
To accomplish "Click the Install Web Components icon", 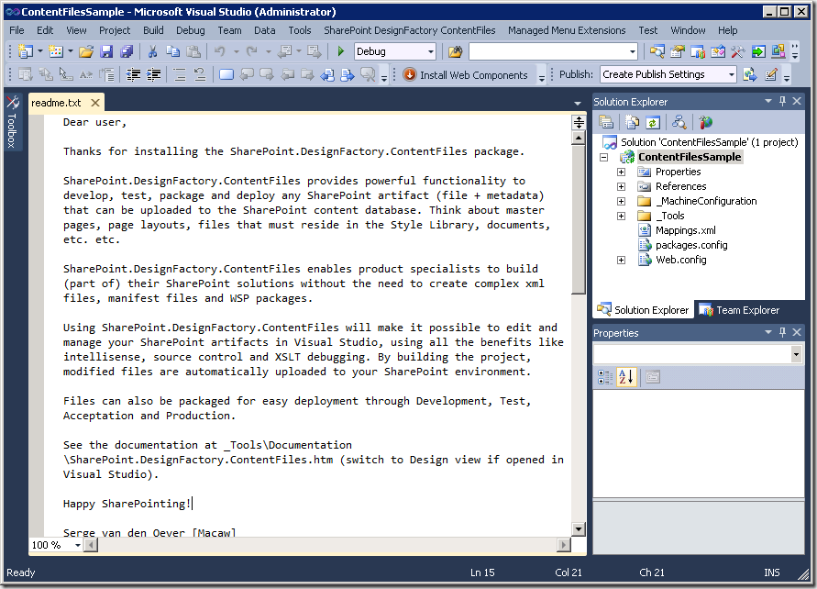I will 410,74.
